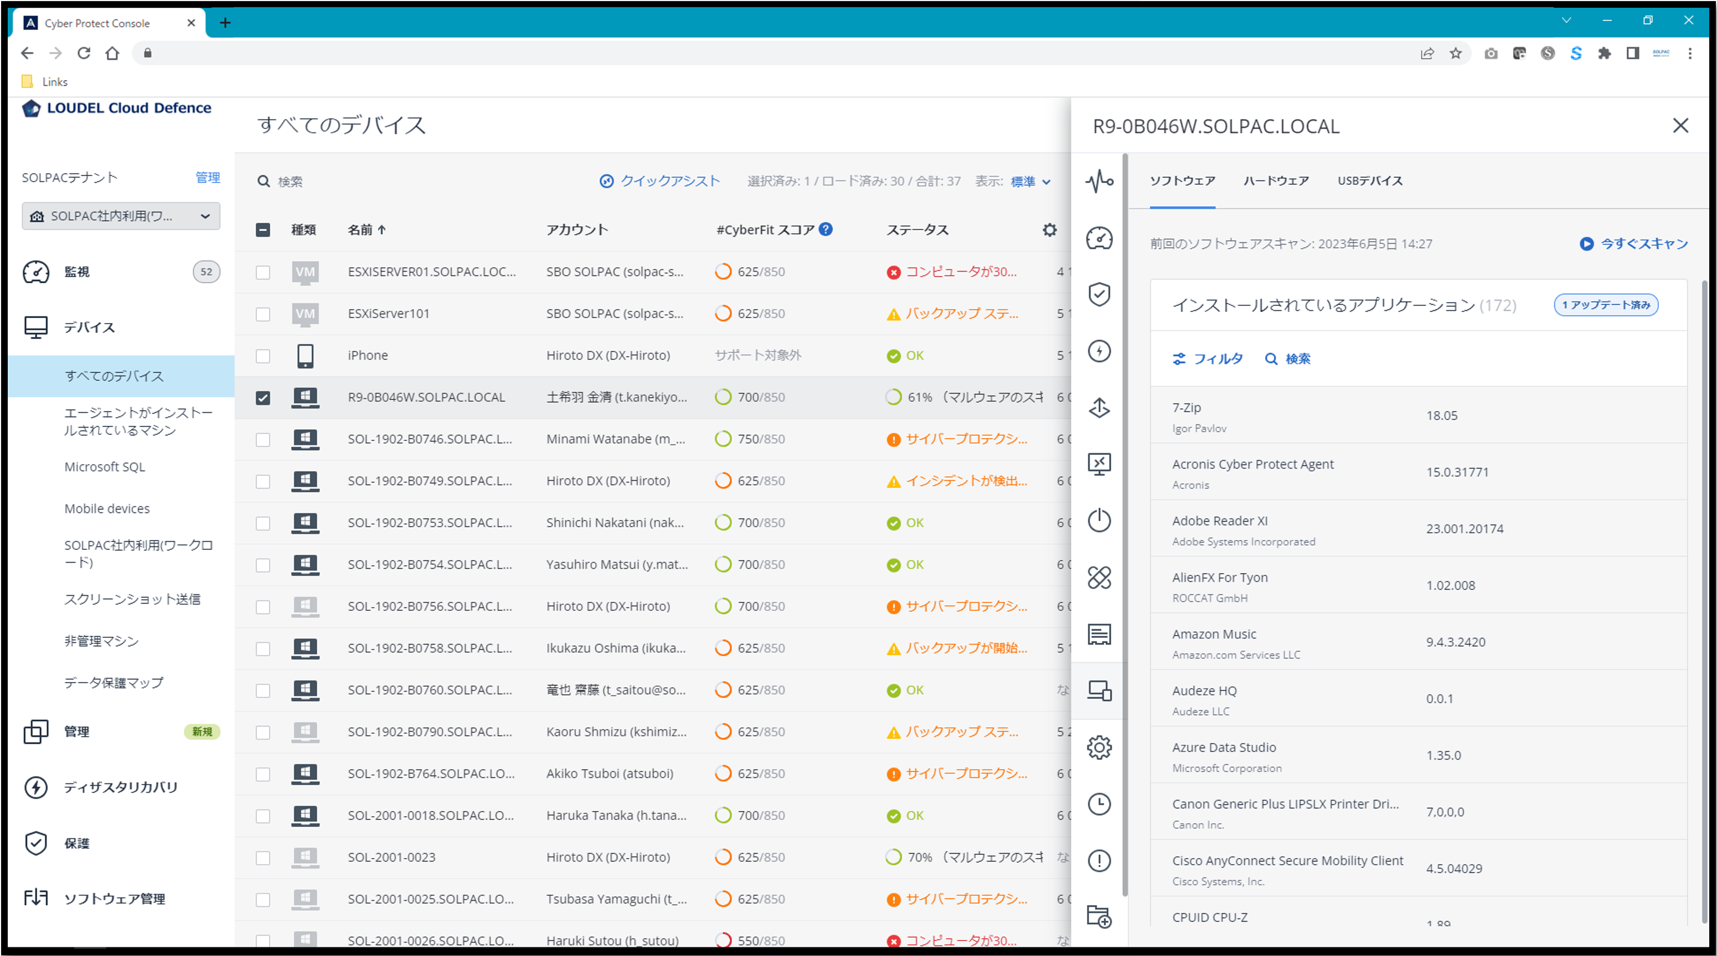Select the ソフトウェア tab
1717x956 pixels.
click(1183, 180)
